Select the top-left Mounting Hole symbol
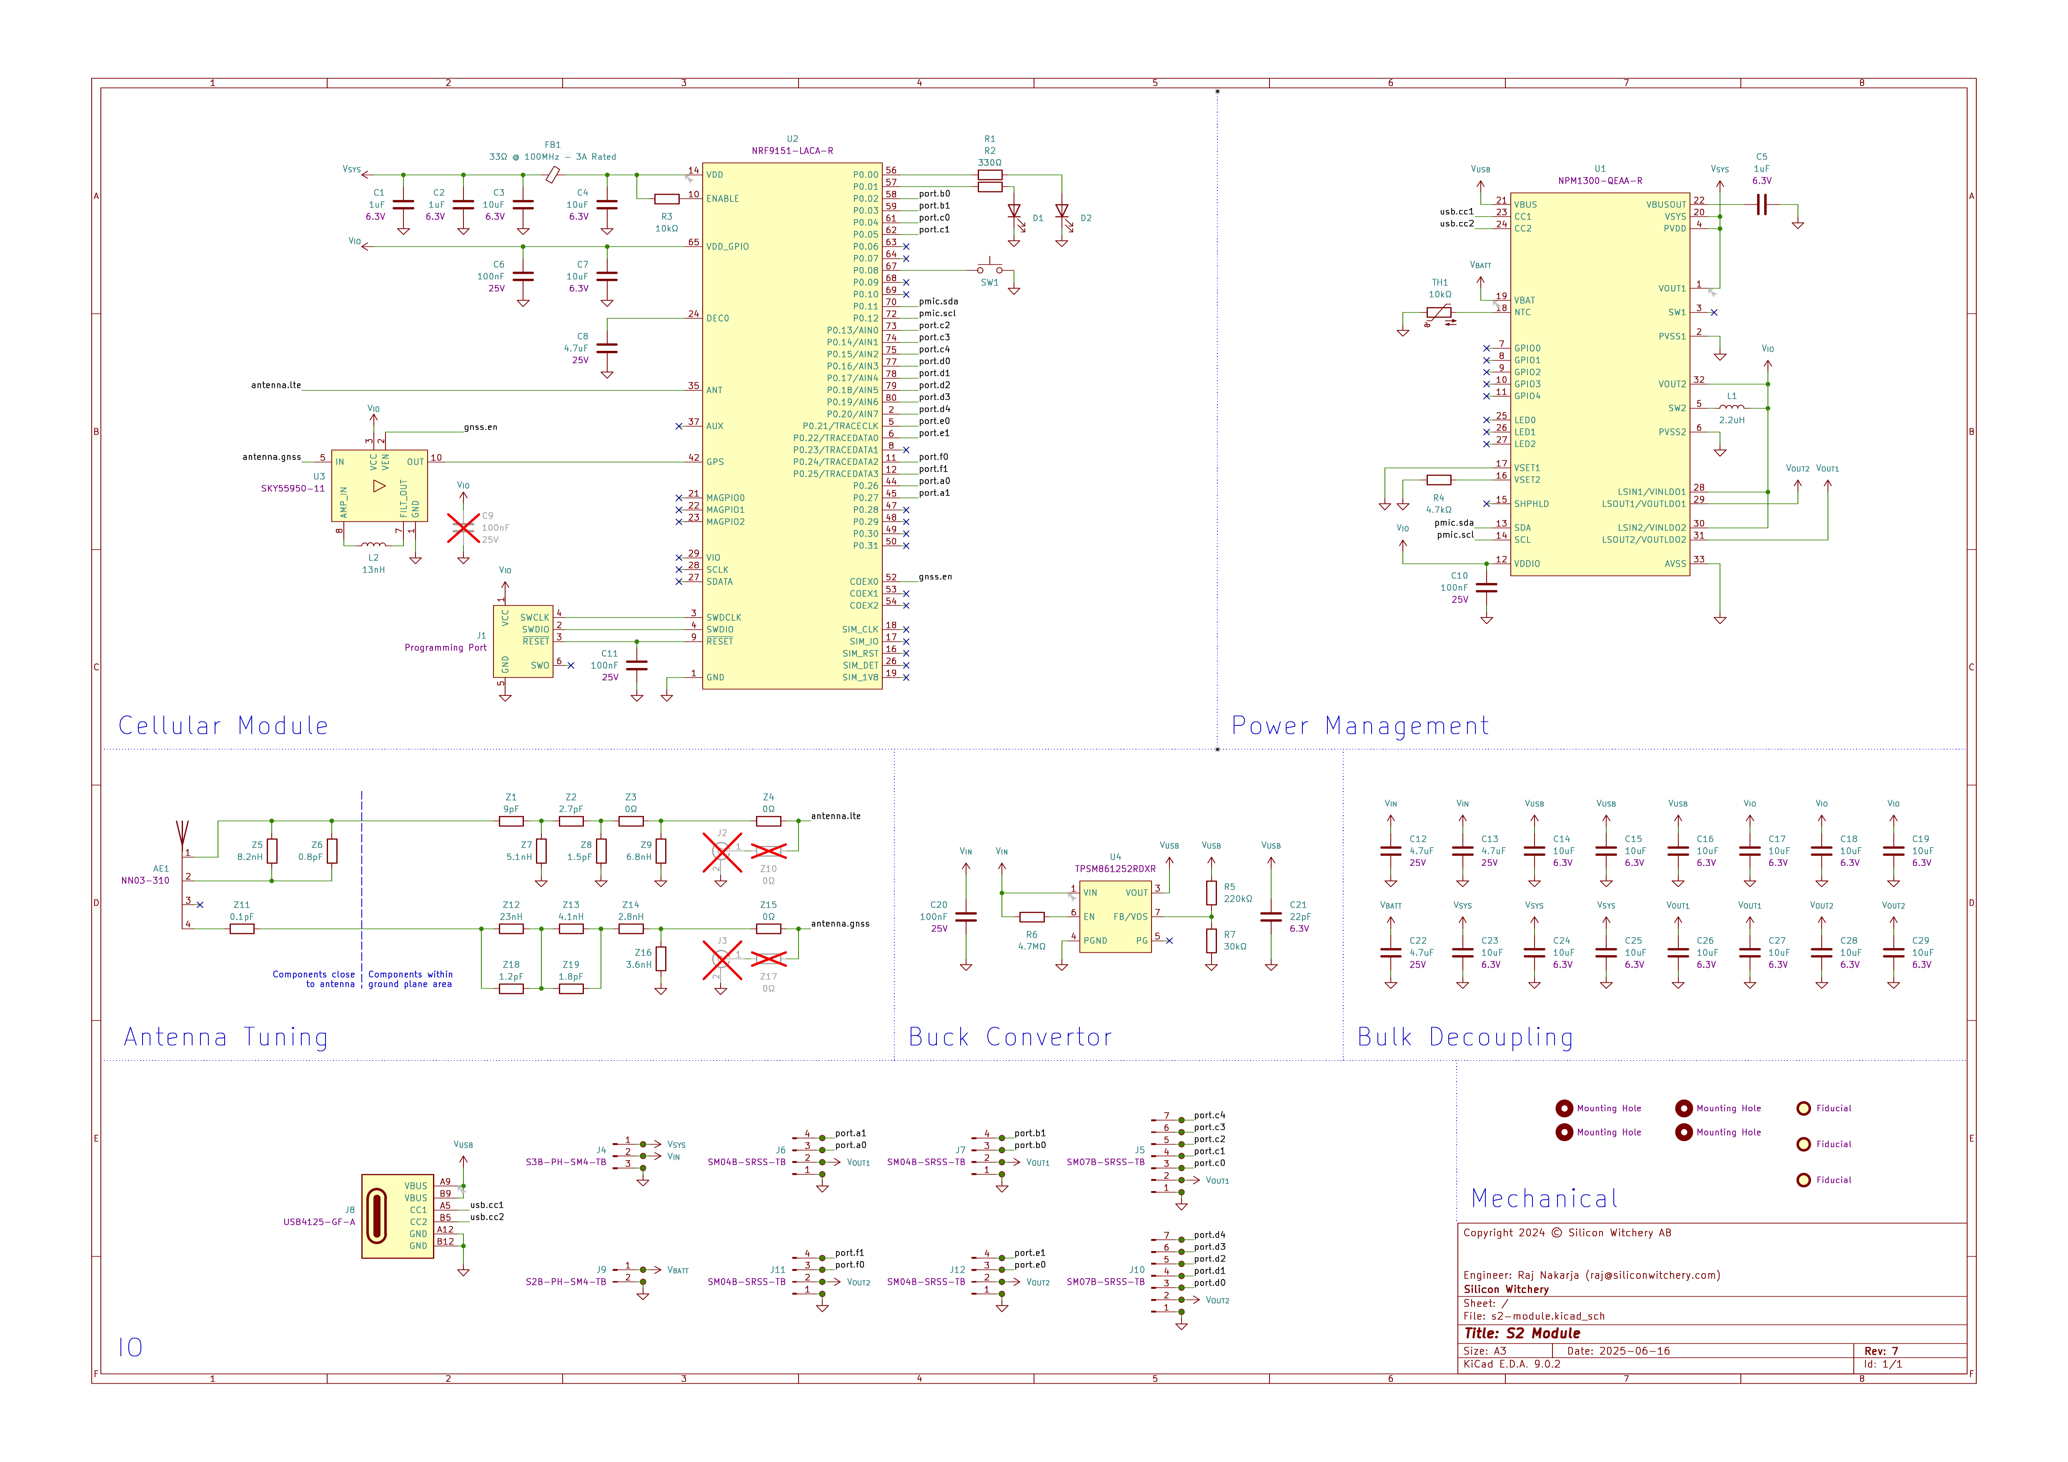 point(1564,1108)
